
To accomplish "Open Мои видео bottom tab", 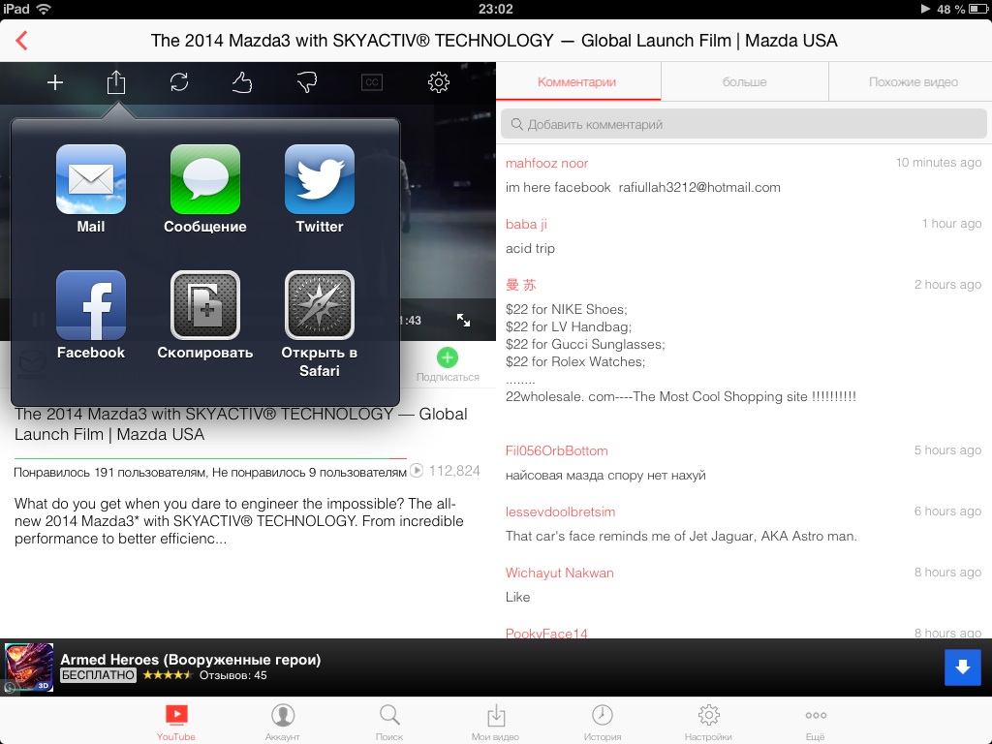I will coord(495,722).
